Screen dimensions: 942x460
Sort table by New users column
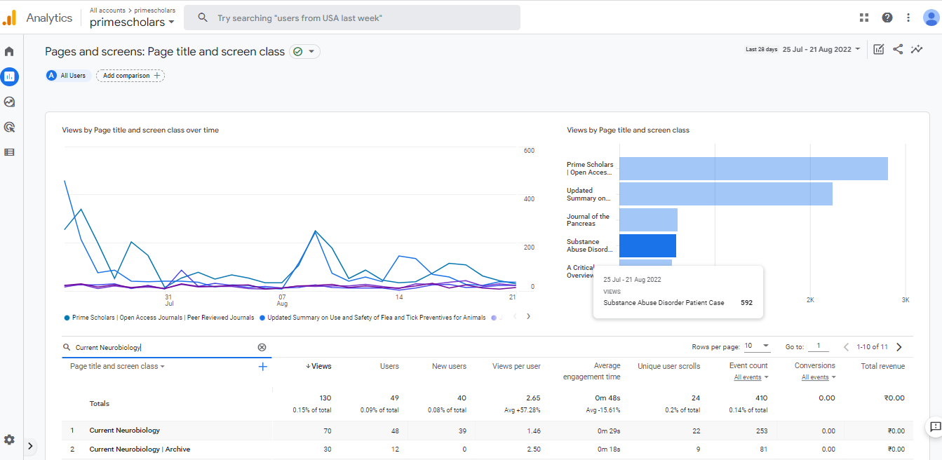tap(449, 366)
